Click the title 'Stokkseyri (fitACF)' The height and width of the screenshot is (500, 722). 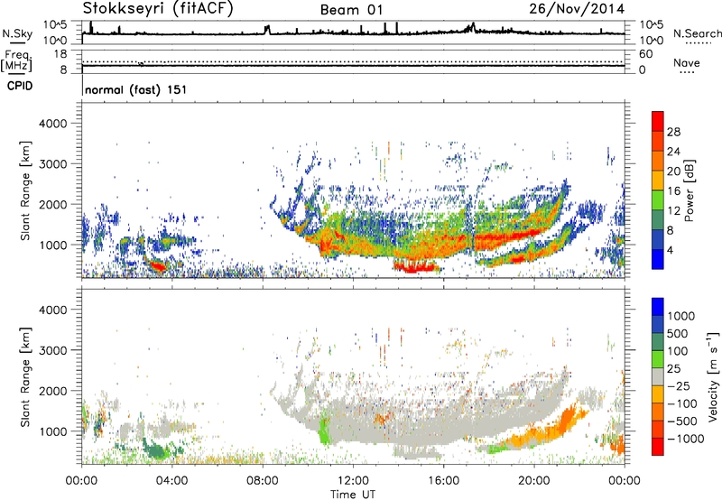point(158,9)
